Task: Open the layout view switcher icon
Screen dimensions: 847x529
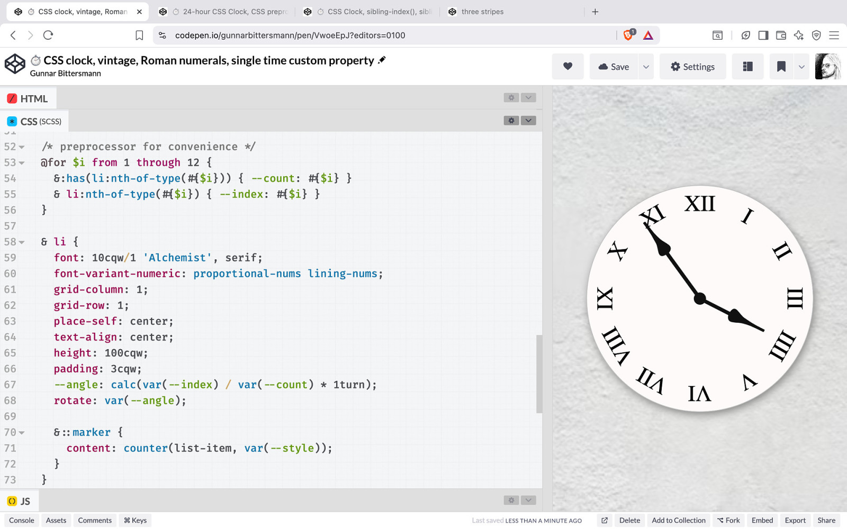Action: pyautogui.click(x=747, y=67)
